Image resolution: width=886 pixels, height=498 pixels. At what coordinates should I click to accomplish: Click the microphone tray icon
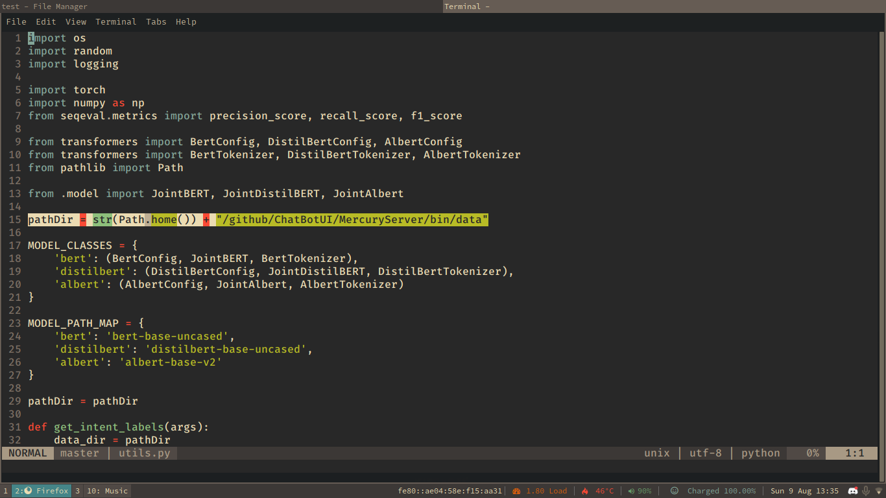click(865, 491)
